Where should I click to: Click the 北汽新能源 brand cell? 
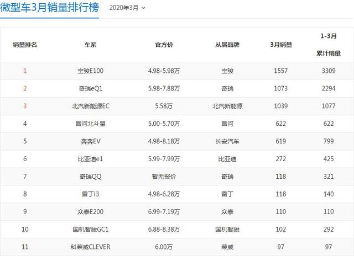227,106
